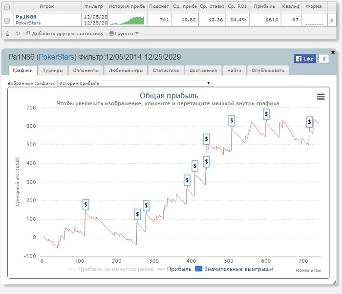
Task: Click PokerStars link in panel title
Action: tap(57, 57)
